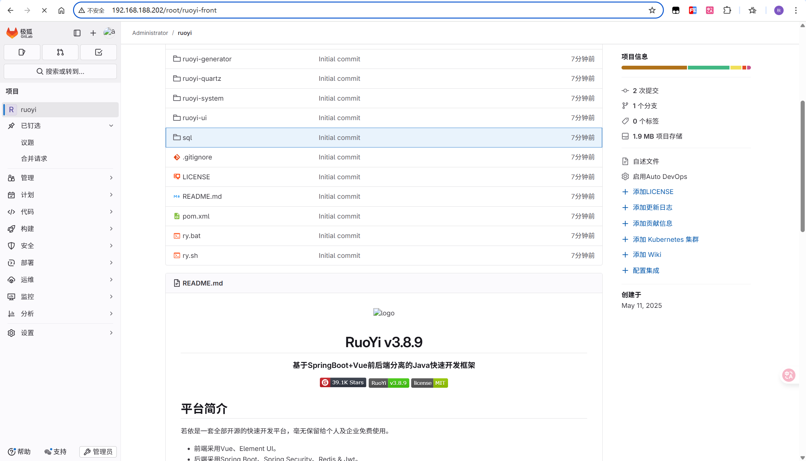This screenshot has width=806, height=461.
Task: Open the sql folder row
Action: point(187,138)
